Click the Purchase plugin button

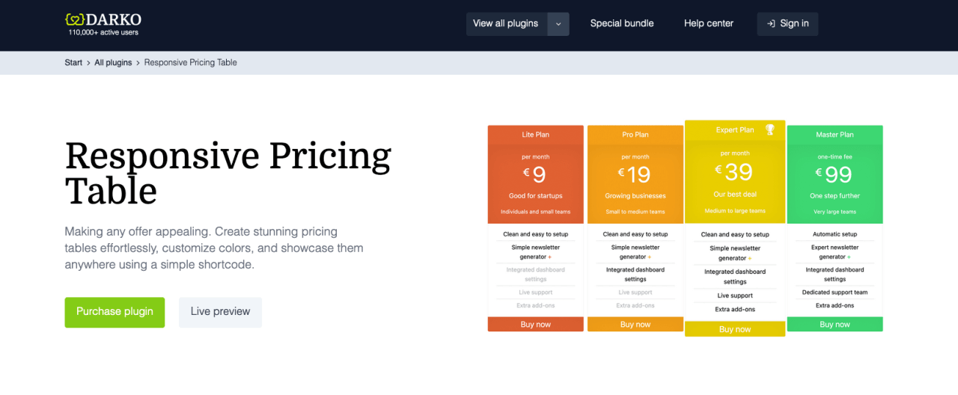(x=115, y=312)
